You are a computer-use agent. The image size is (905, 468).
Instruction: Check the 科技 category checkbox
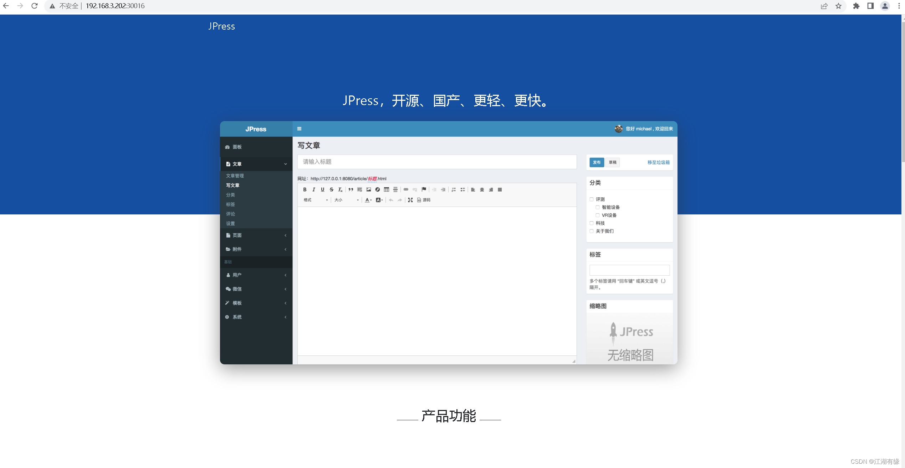pyautogui.click(x=592, y=223)
